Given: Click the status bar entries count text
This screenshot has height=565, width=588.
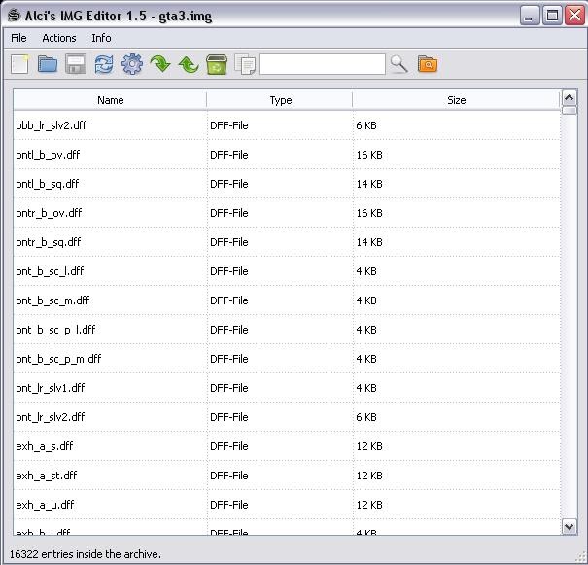Looking at the screenshot, I should 85,554.
